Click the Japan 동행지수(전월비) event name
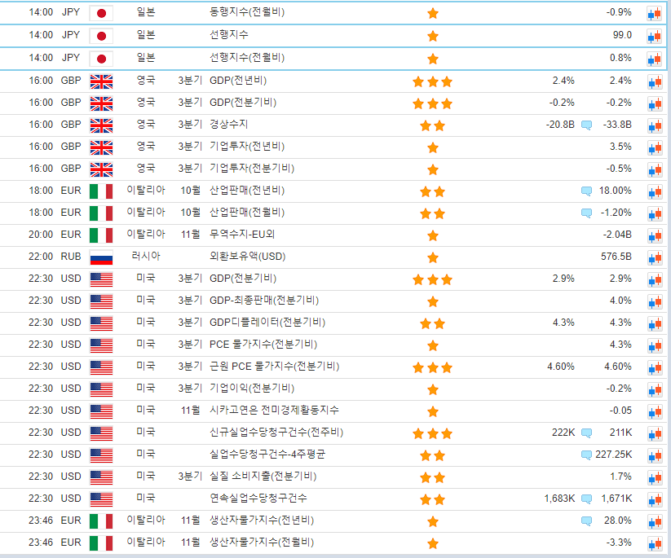The width and height of the screenshot is (671, 558). click(x=247, y=13)
